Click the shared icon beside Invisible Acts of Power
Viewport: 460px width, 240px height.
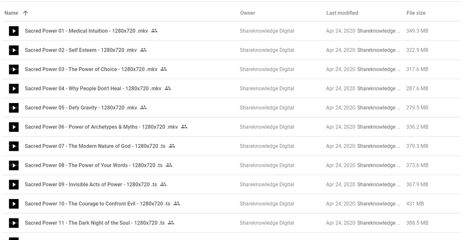click(x=163, y=184)
